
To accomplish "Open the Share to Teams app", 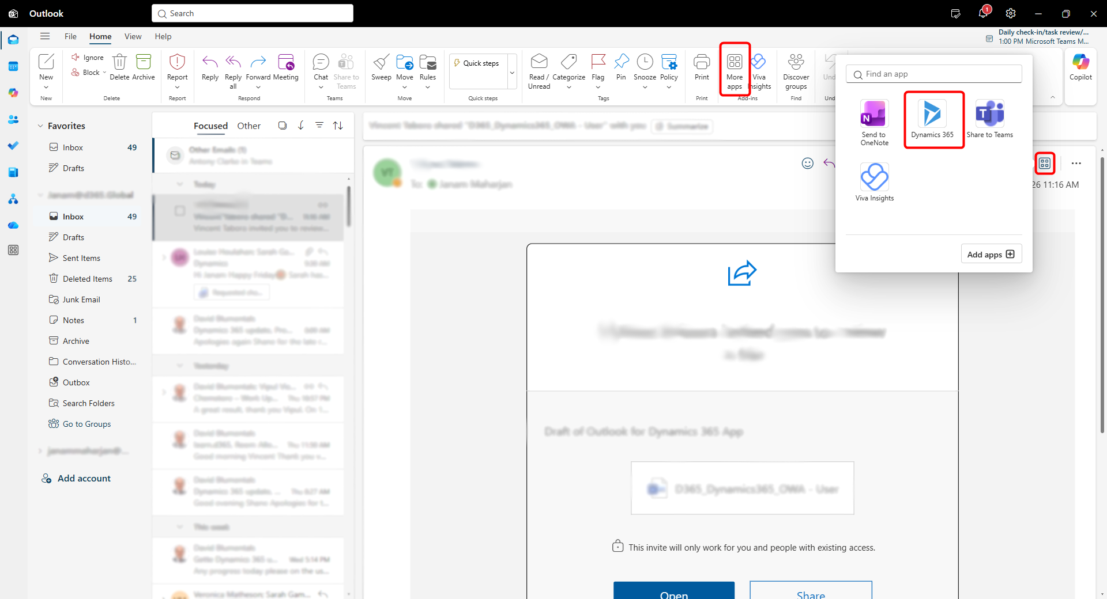I will tap(989, 119).
